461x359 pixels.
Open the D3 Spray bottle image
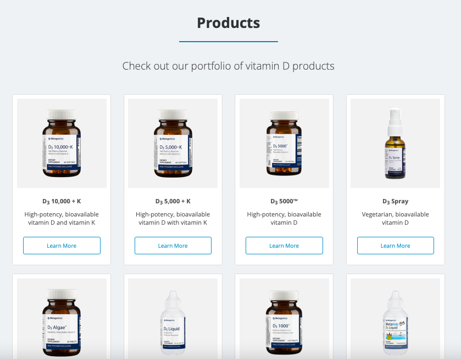pos(396,143)
